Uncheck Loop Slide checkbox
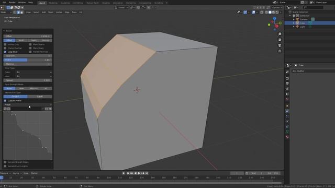This screenshot has width=335, height=188. [x=5, y=52]
